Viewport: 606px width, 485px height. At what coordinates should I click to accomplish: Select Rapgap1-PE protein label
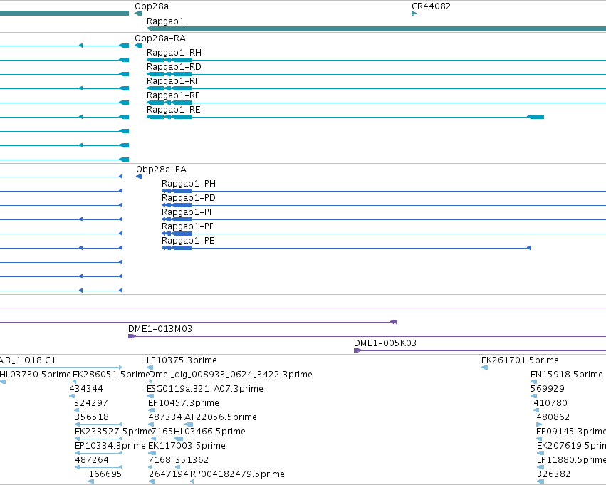coord(188,241)
